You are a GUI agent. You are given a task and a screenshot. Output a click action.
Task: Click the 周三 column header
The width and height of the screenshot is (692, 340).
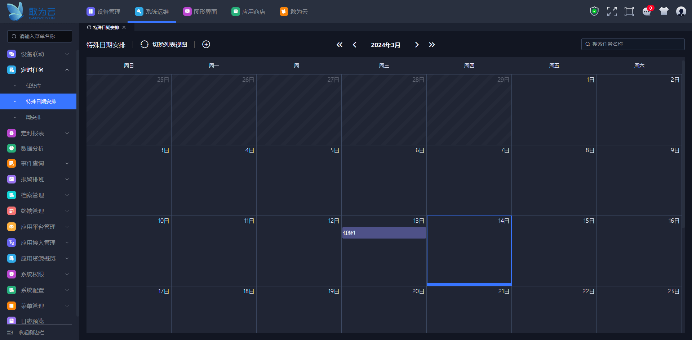384,65
